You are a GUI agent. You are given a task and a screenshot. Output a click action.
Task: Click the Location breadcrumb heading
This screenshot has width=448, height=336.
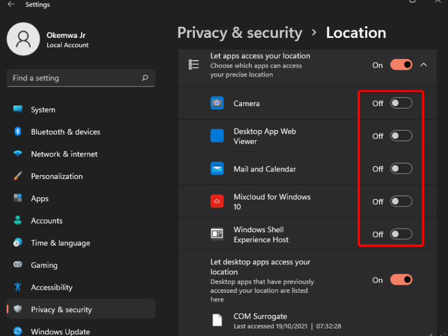point(356,33)
